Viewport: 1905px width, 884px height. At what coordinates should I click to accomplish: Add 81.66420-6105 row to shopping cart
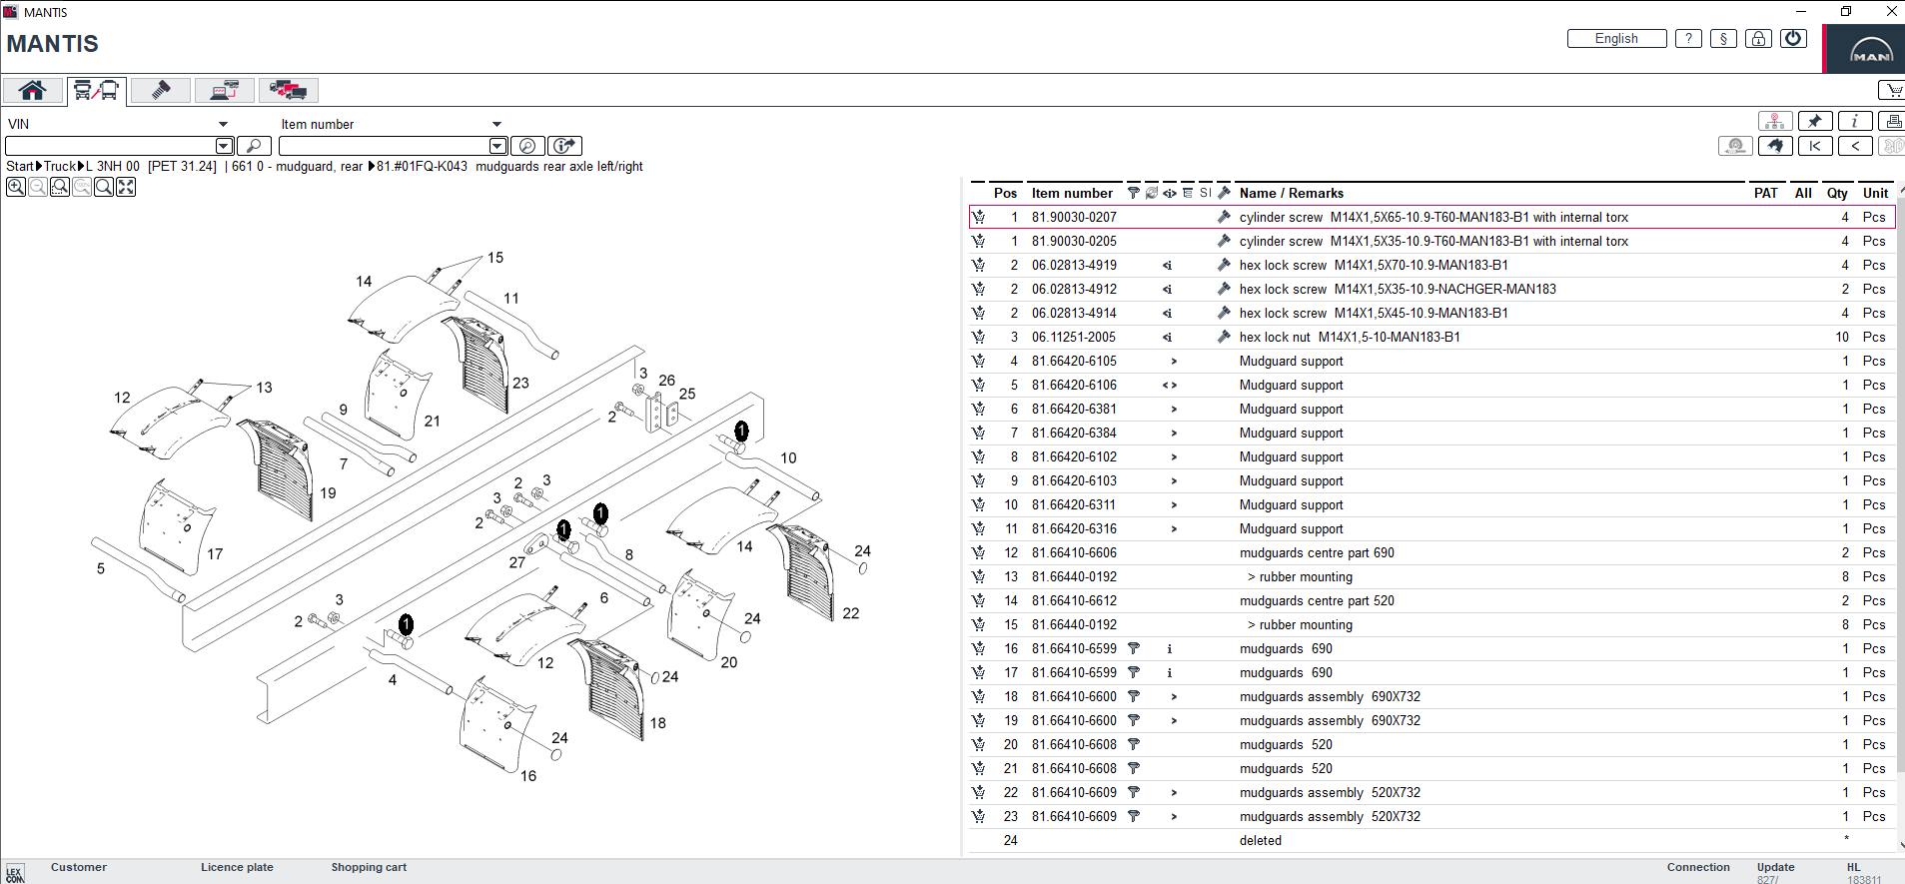point(978,361)
